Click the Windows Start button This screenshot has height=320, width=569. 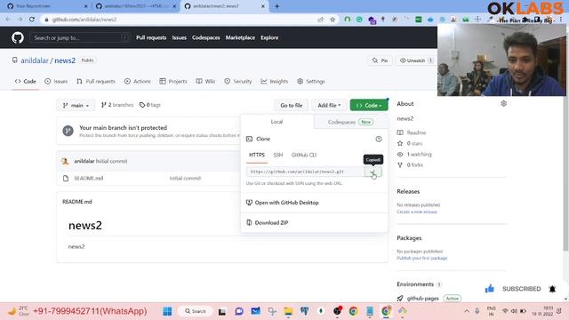(x=167, y=311)
